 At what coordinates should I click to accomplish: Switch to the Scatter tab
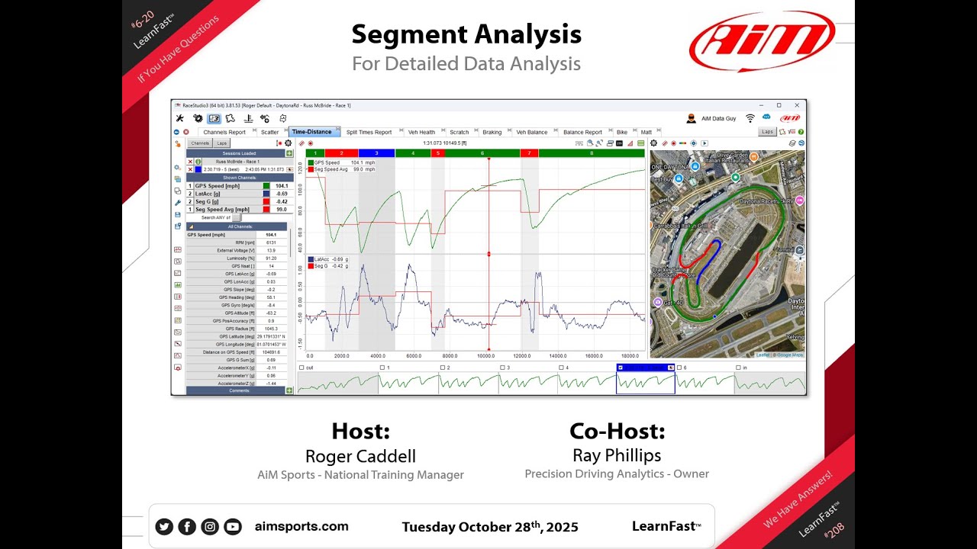pyautogui.click(x=269, y=132)
